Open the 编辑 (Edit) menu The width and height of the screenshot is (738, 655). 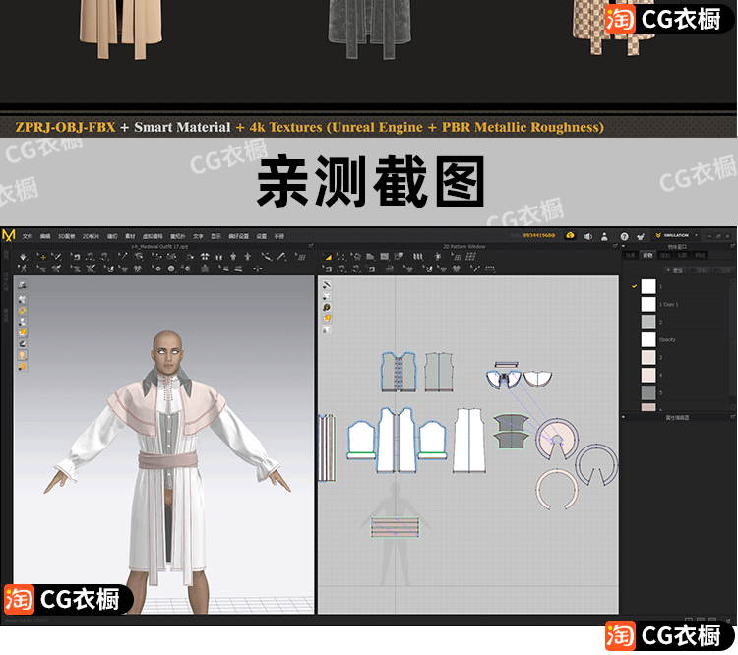coord(45,236)
